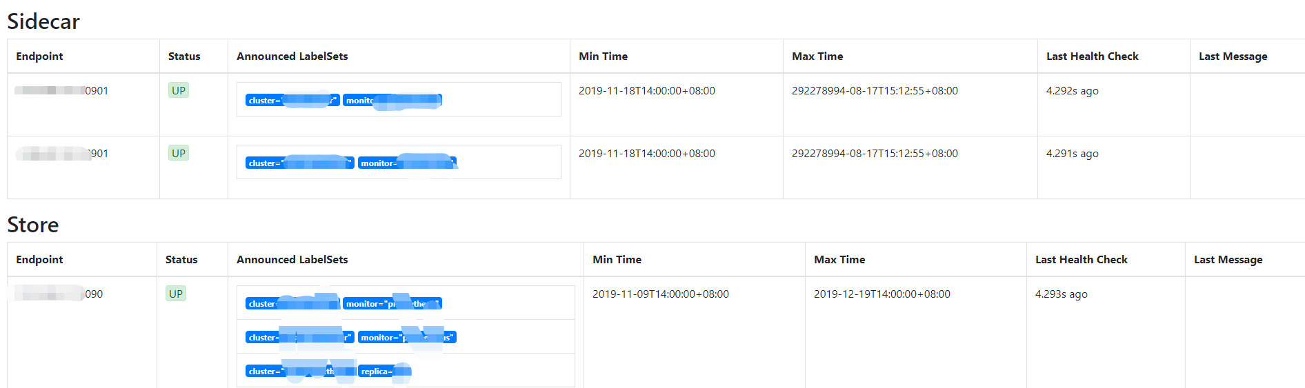Click the monitor label in Store's first labelset
Screen dimensions: 1305x388
(x=392, y=303)
